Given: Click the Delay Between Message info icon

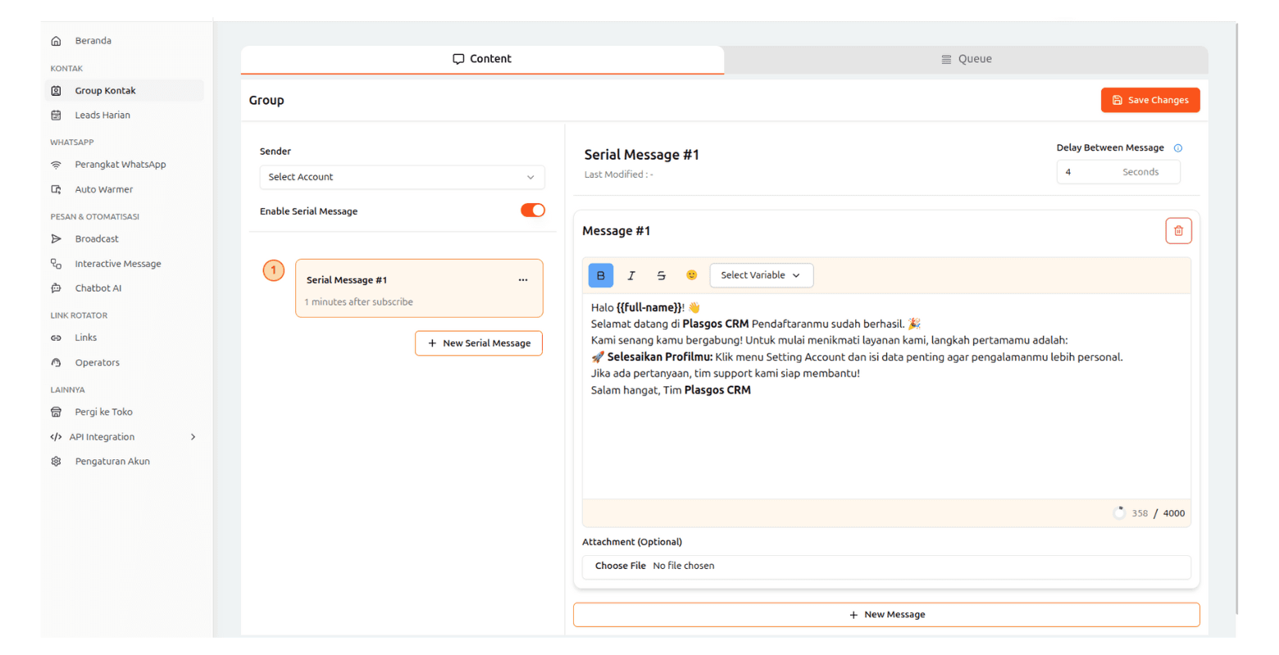Looking at the screenshot, I should point(1178,148).
